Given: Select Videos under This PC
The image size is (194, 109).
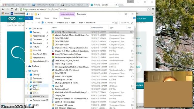Looking at the screenshot, I should click(35, 93).
